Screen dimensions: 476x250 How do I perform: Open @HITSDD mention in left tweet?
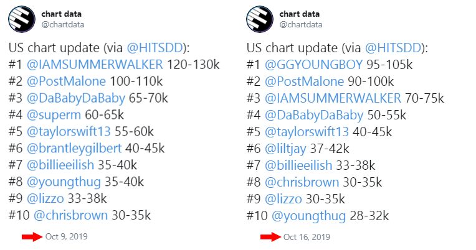point(155,48)
